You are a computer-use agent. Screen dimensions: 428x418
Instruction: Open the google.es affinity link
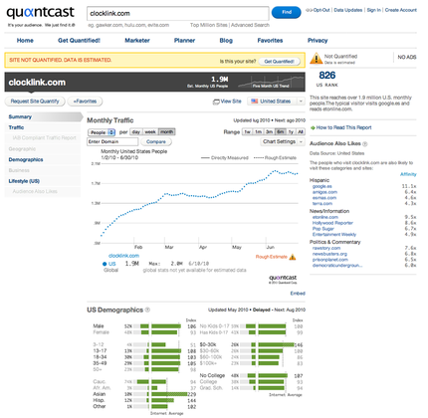(321, 186)
